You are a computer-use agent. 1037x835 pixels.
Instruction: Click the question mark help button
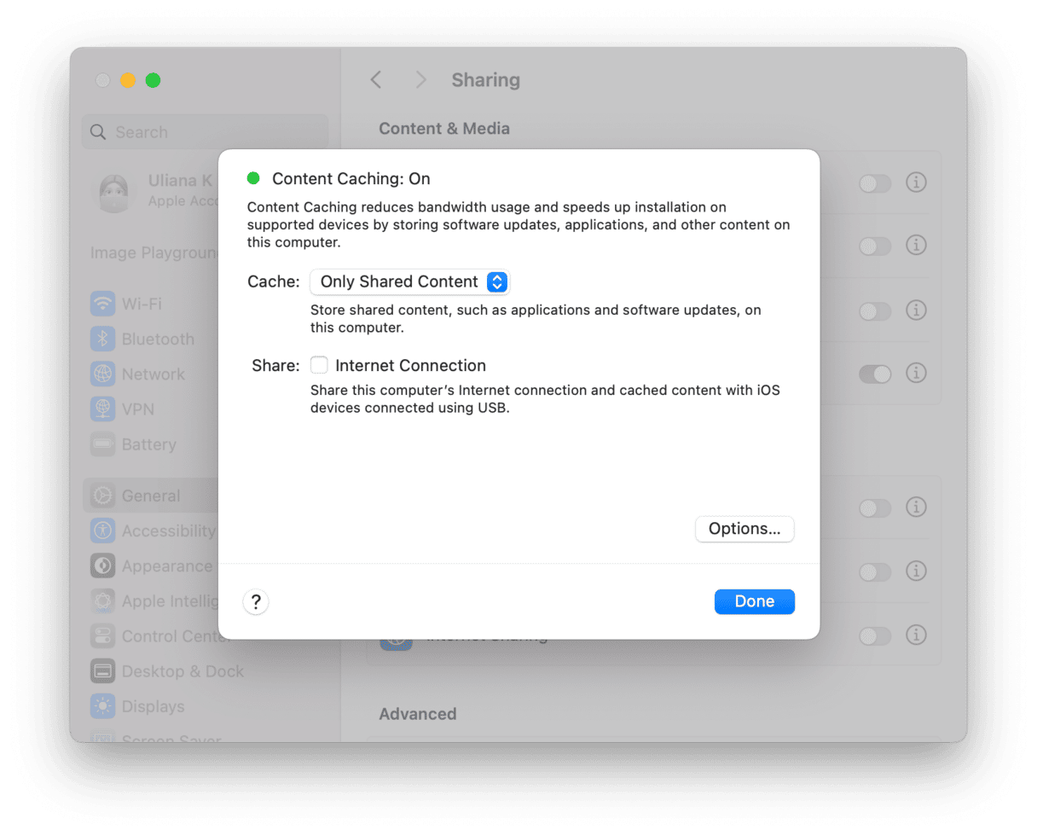[256, 601]
